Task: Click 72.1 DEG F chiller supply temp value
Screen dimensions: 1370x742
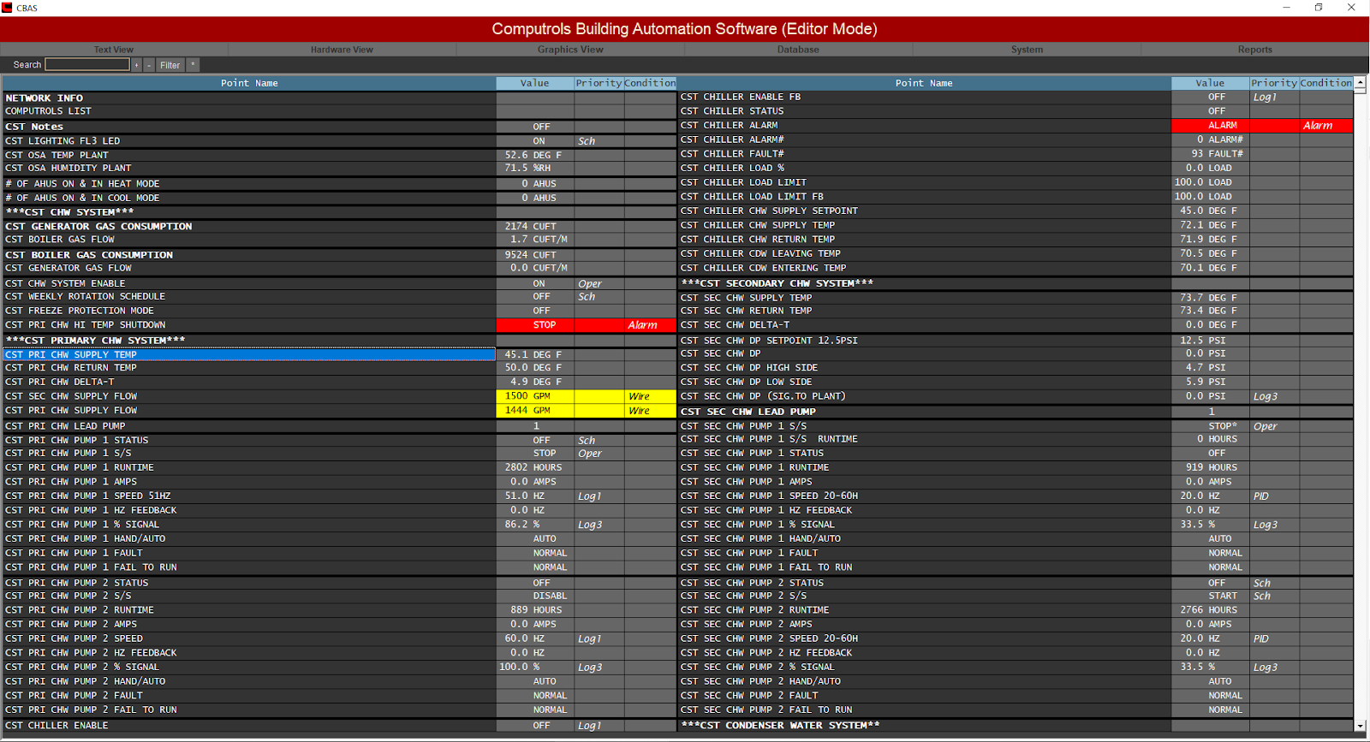Action: click(x=1210, y=226)
